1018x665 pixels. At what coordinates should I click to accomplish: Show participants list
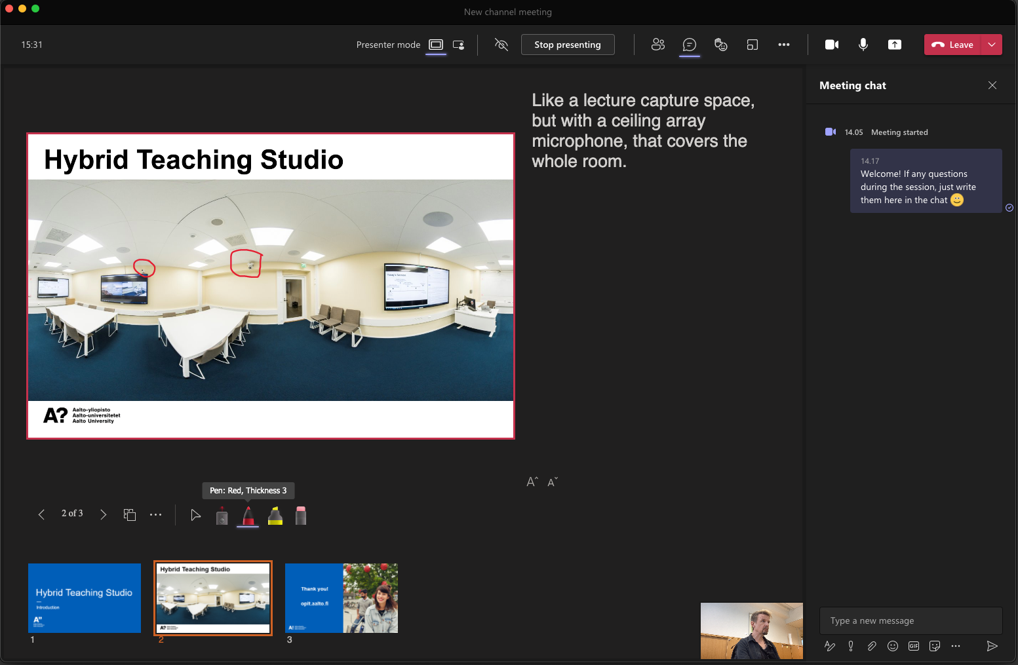pos(658,45)
